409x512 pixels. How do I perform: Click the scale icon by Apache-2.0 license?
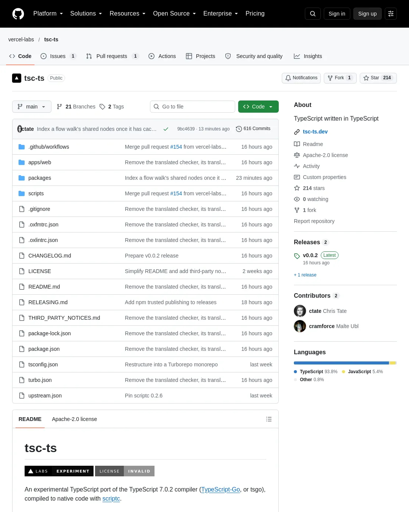click(297, 155)
